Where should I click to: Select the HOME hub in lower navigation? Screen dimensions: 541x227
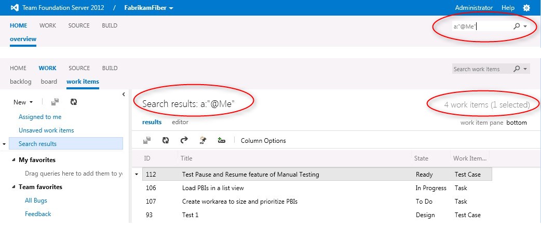(x=18, y=68)
